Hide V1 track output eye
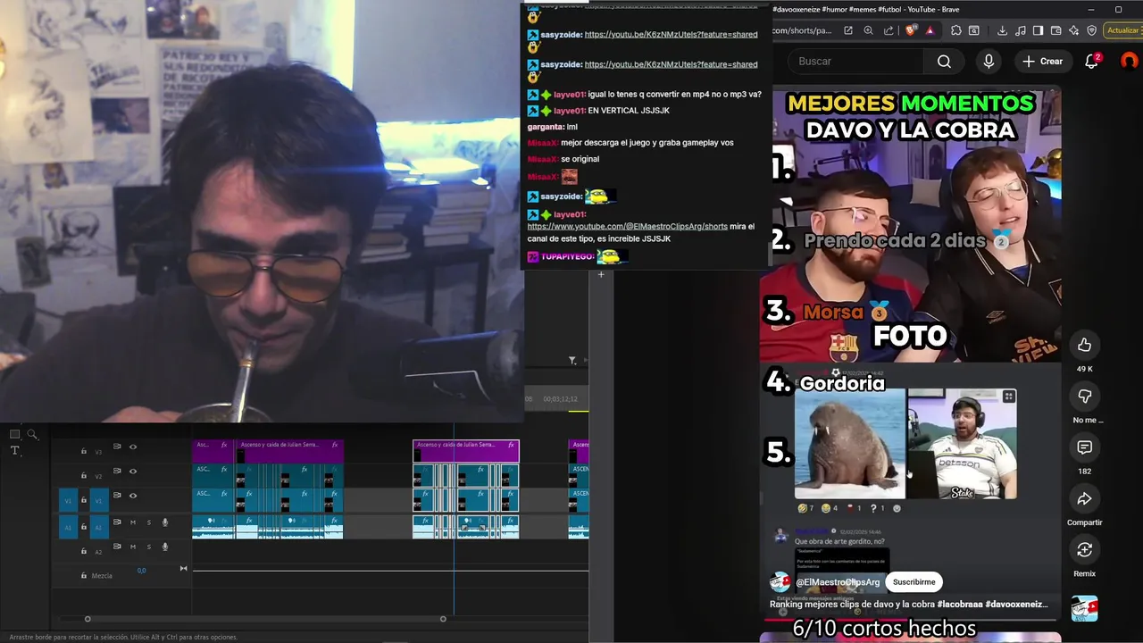This screenshot has height=643, width=1143. (x=133, y=495)
